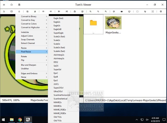Select the Undither menu entry

coord(32,69)
